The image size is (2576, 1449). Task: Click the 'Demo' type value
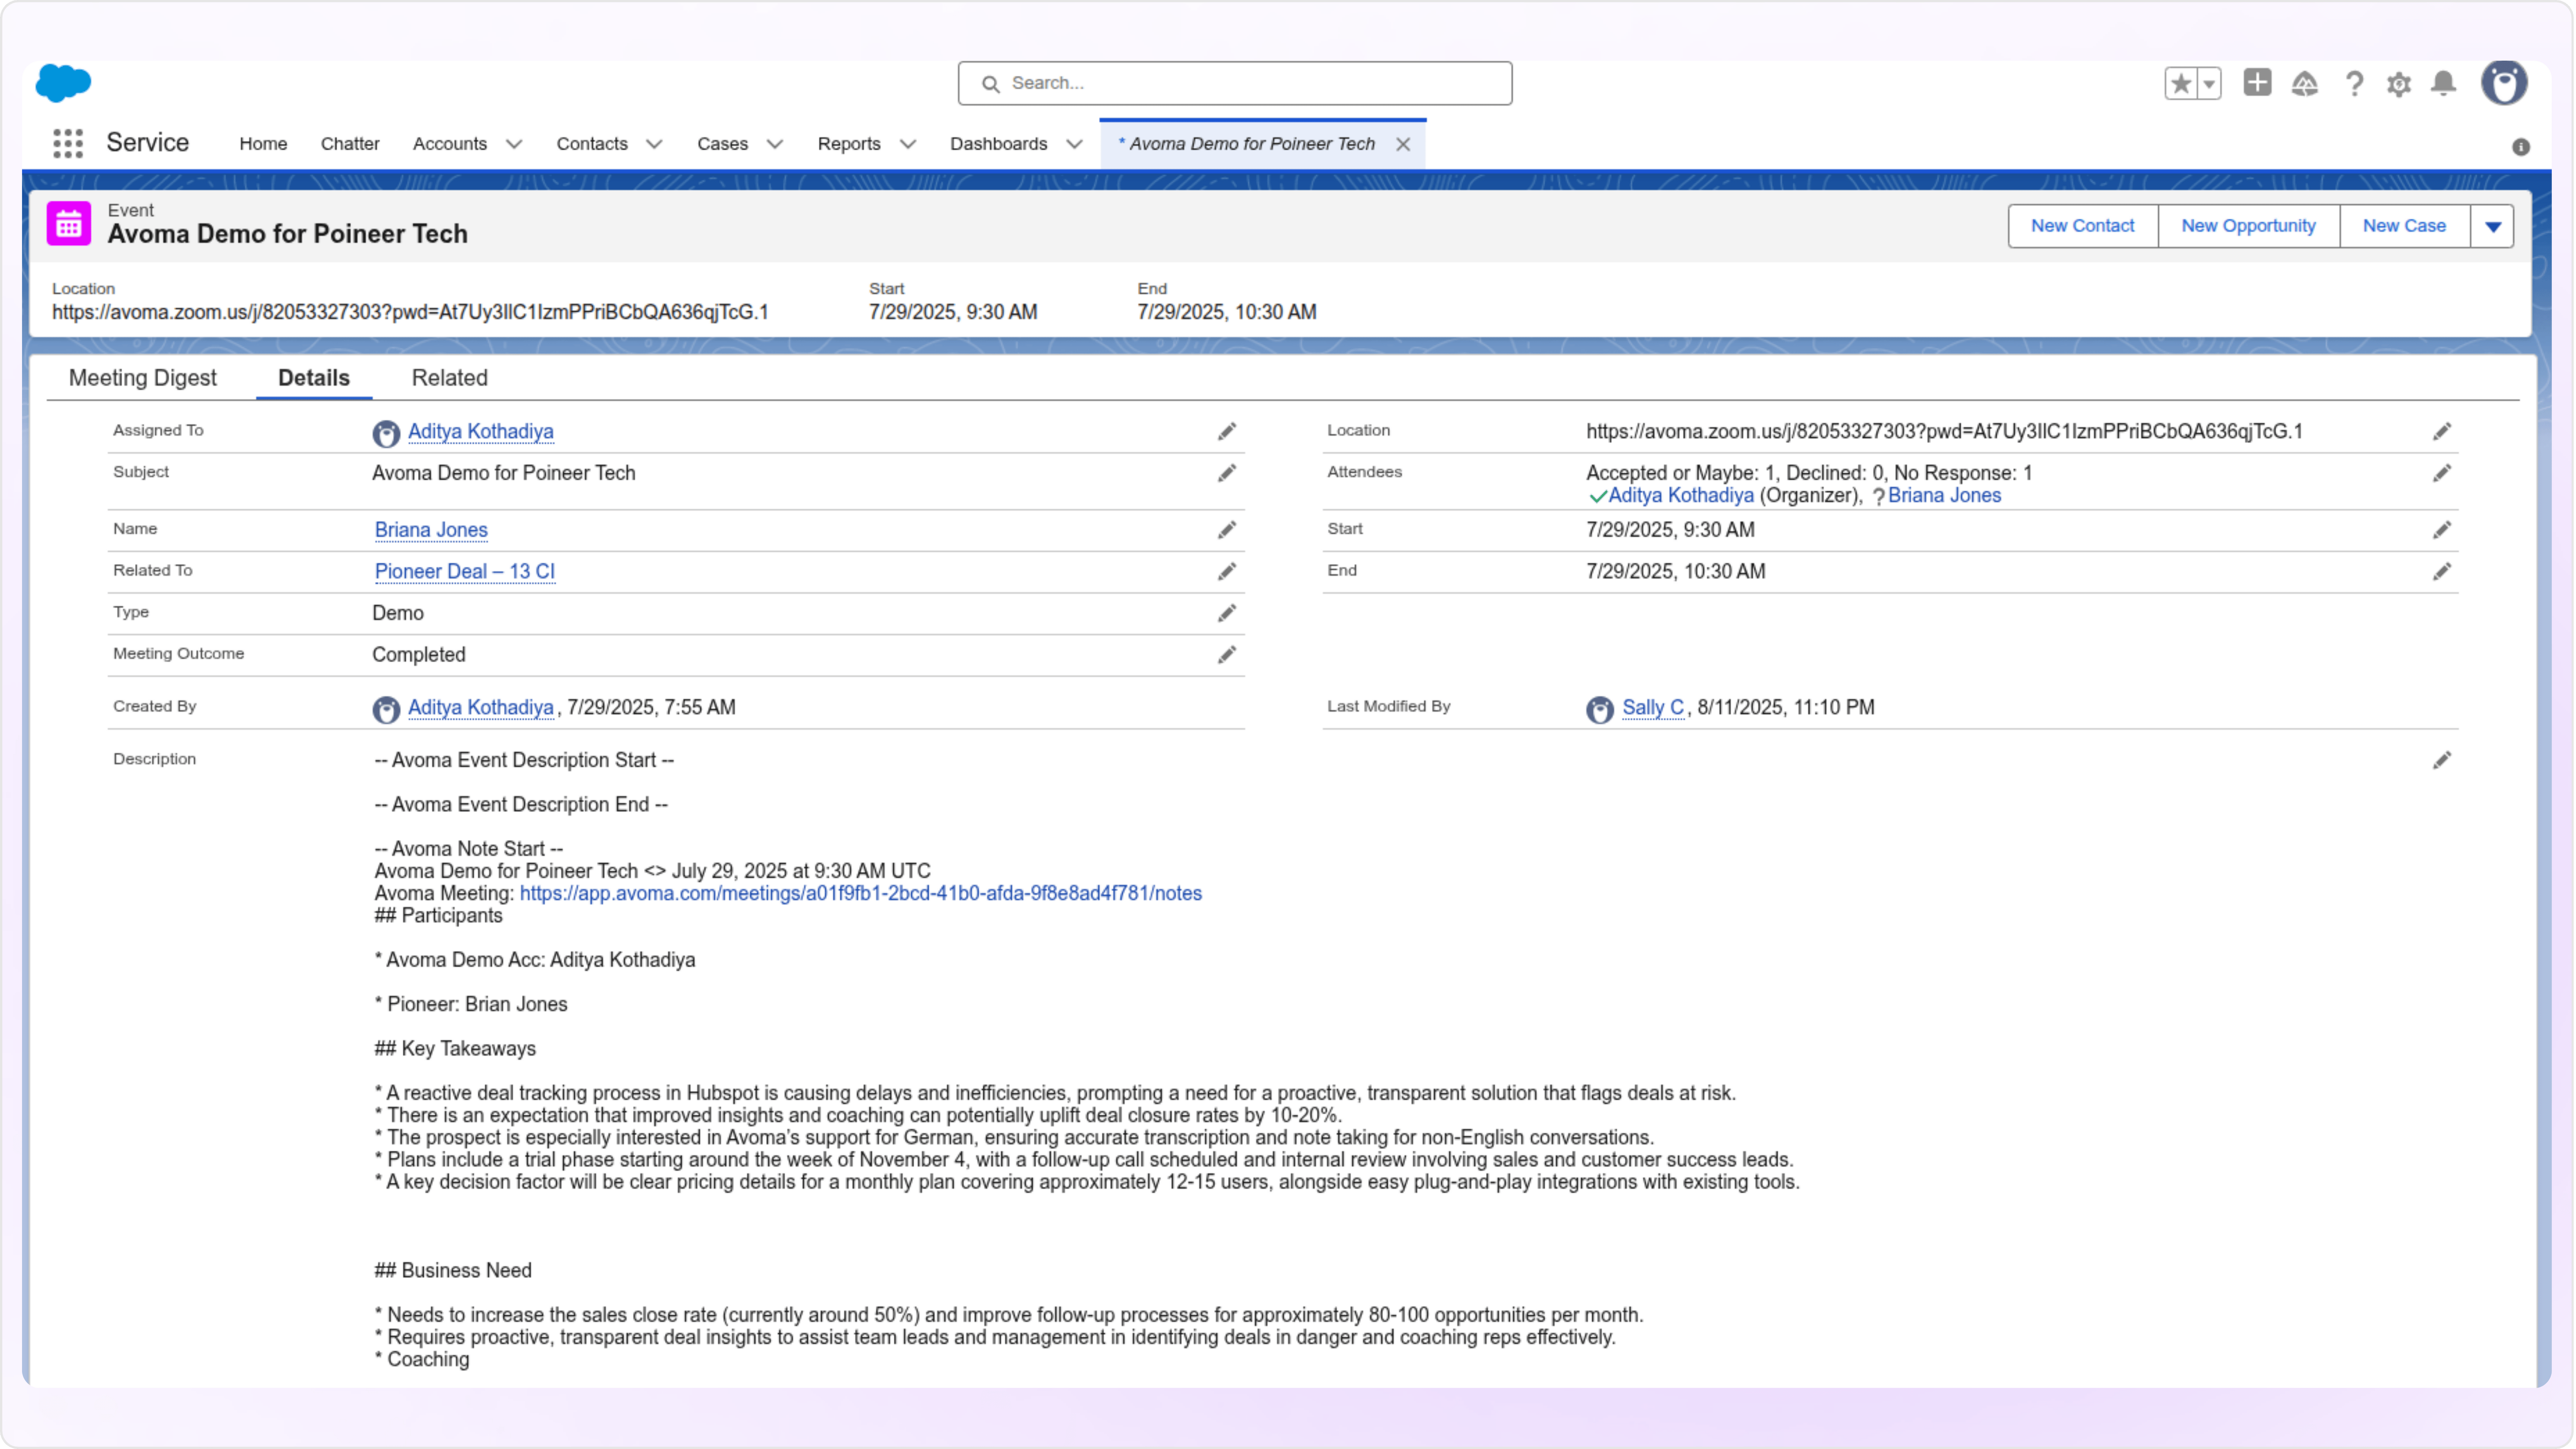[x=398, y=614]
